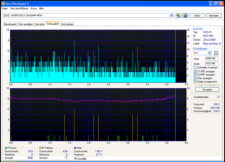Click the PI Failures Gesamt value 77
225x162 pixels.
coord(66,158)
